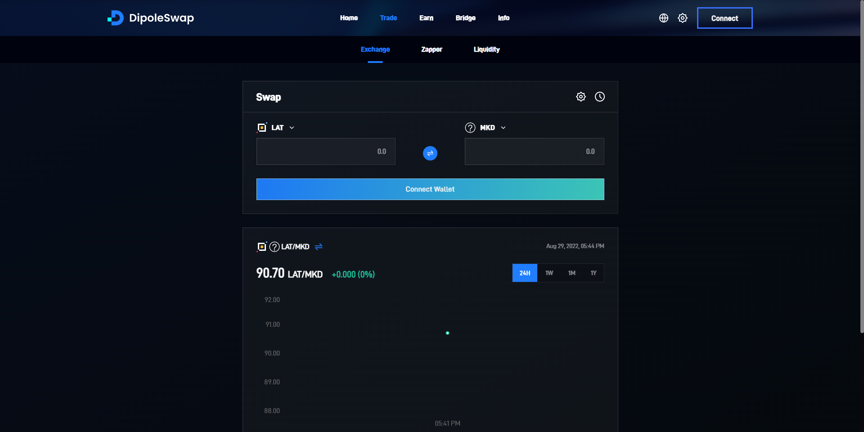Open the Info menu
This screenshot has height=432, width=864.
504,18
